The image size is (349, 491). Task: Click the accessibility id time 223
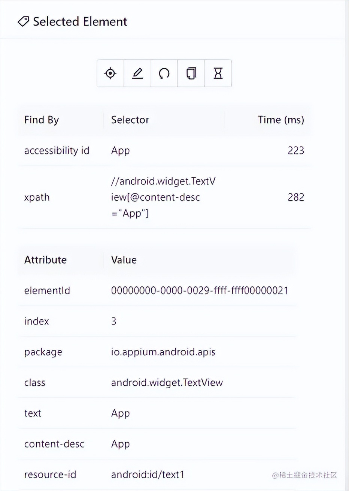tap(295, 151)
